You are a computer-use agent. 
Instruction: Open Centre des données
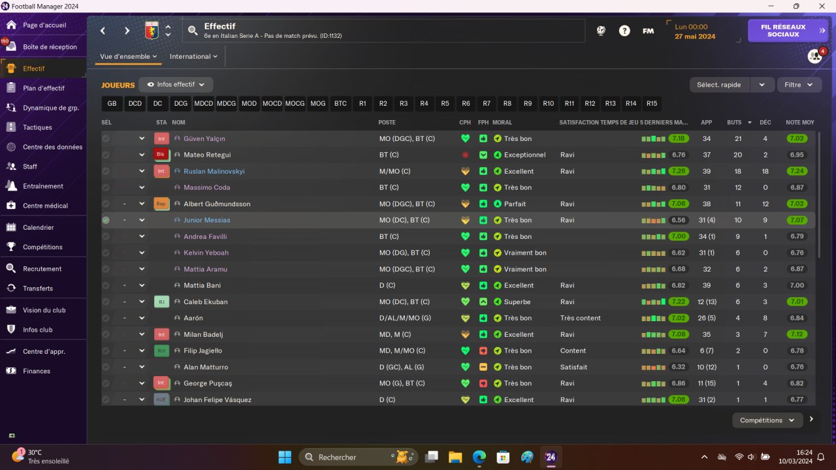[x=43, y=147]
